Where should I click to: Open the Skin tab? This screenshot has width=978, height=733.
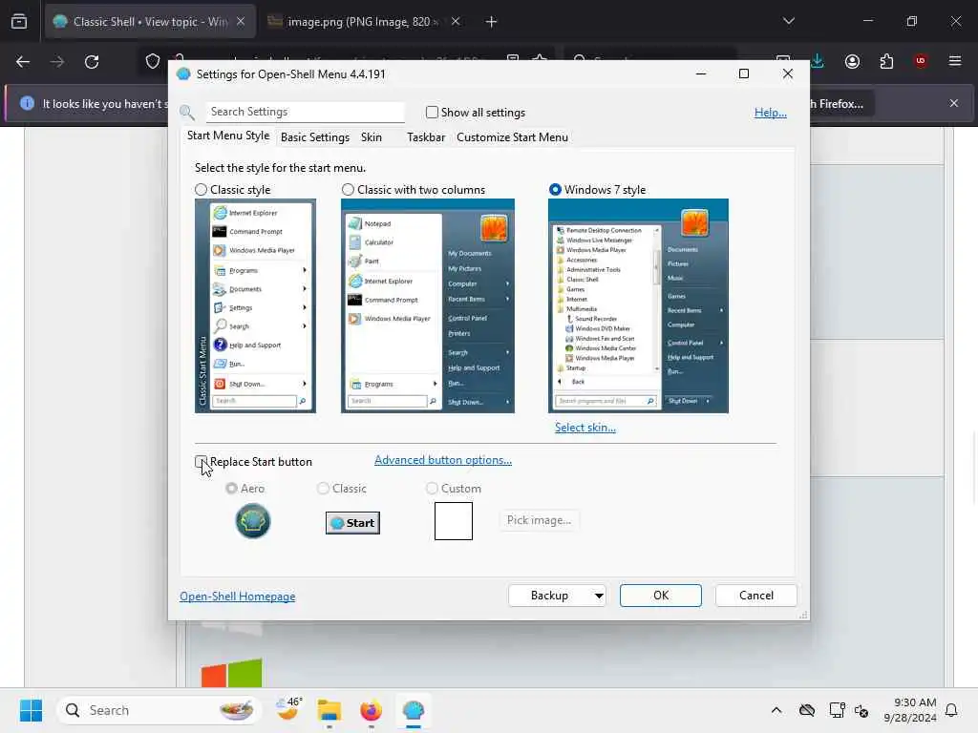tap(372, 137)
